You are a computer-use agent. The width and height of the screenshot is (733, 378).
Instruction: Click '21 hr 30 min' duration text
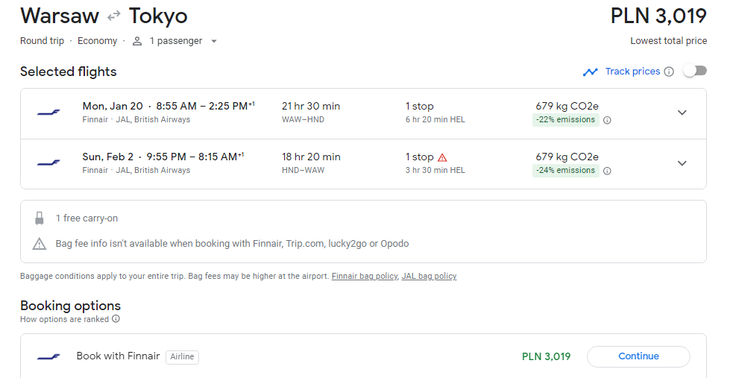pyautogui.click(x=311, y=106)
